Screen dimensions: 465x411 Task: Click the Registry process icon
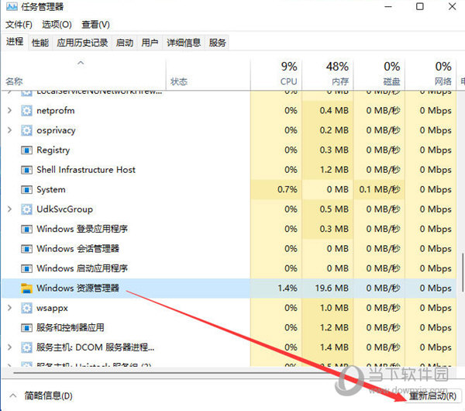tap(26, 150)
